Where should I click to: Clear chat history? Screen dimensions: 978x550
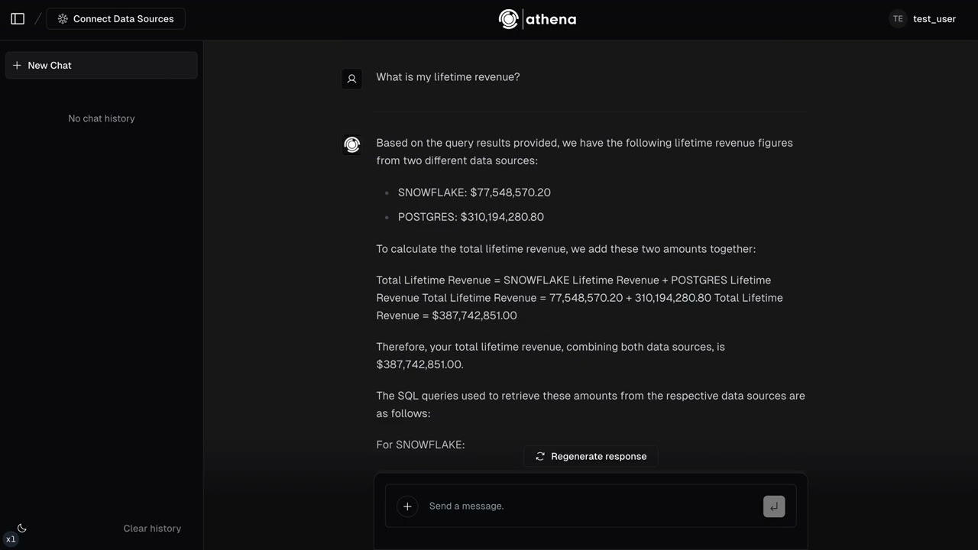(x=152, y=529)
